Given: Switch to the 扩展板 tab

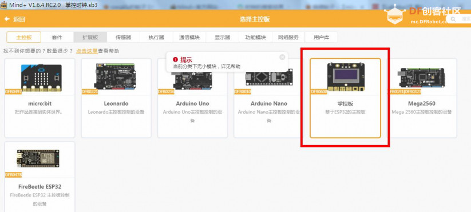Looking at the screenshot, I should pos(90,38).
